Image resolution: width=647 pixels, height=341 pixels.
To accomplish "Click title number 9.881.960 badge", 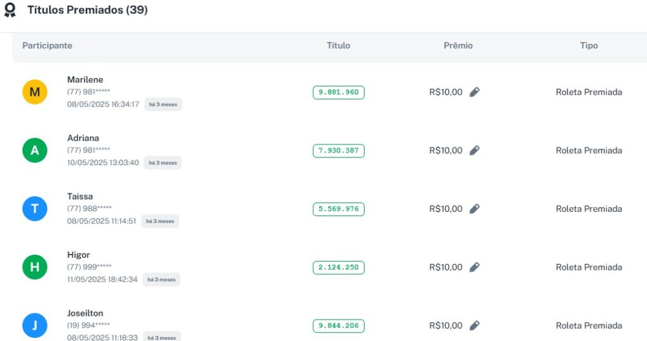I will pyautogui.click(x=338, y=92).
